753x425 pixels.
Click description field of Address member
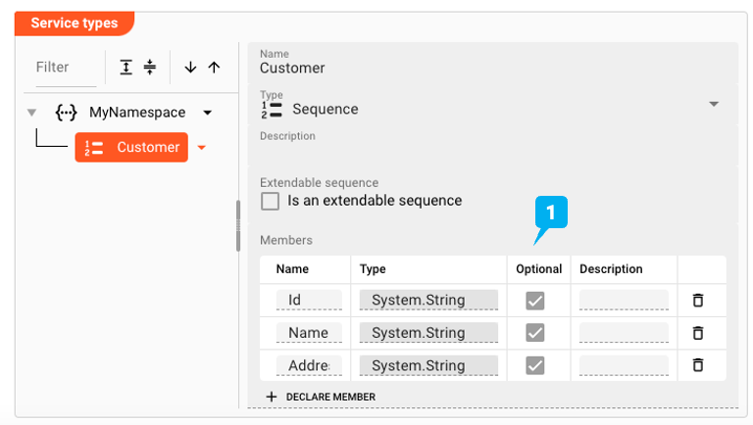click(624, 365)
